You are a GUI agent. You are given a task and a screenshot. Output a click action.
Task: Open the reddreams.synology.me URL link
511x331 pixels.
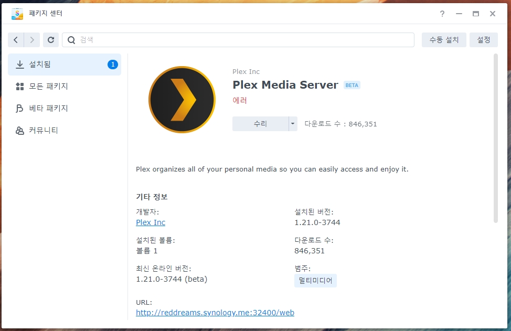coord(215,313)
